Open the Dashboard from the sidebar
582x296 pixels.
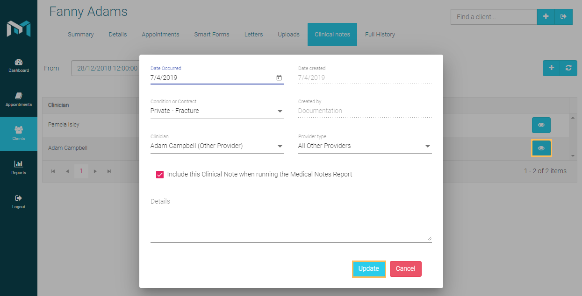19,65
